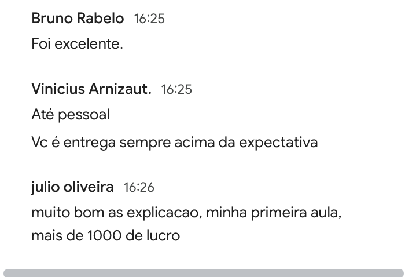405x277 pixels.
Task: Click the line "mais de 1000 de lucro"
Action: (x=105, y=236)
